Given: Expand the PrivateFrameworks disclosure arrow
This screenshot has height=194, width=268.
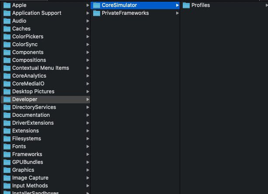Looking at the screenshot, I should point(178,13).
